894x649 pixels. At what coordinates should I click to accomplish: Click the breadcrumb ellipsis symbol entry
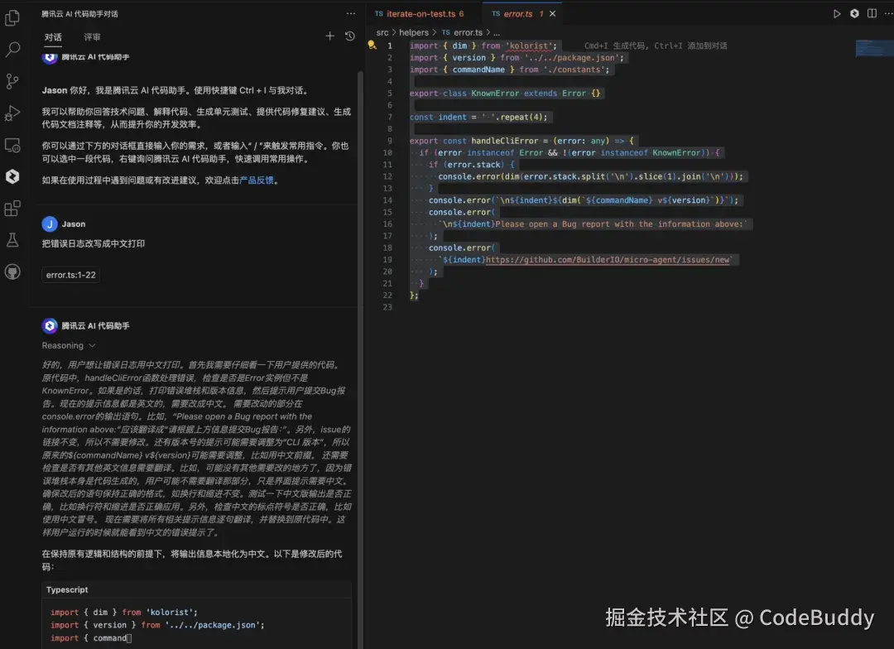497,33
